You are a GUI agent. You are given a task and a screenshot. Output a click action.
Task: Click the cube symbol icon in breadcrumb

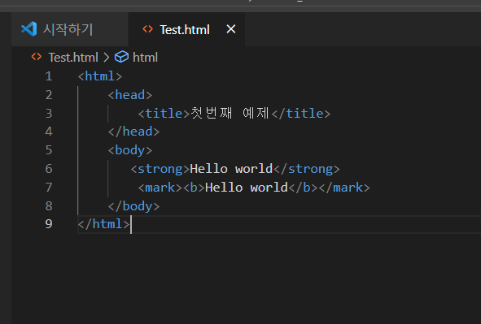(121, 57)
